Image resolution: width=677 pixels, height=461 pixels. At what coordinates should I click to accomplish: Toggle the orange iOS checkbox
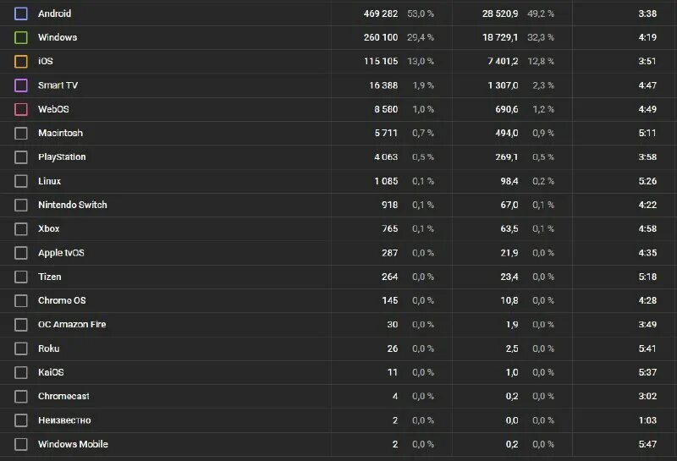pyautogui.click(x=20, y=61)
